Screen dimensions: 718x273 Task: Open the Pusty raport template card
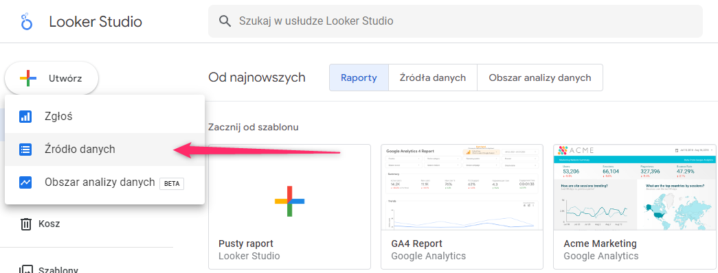[x=289, y=206]
